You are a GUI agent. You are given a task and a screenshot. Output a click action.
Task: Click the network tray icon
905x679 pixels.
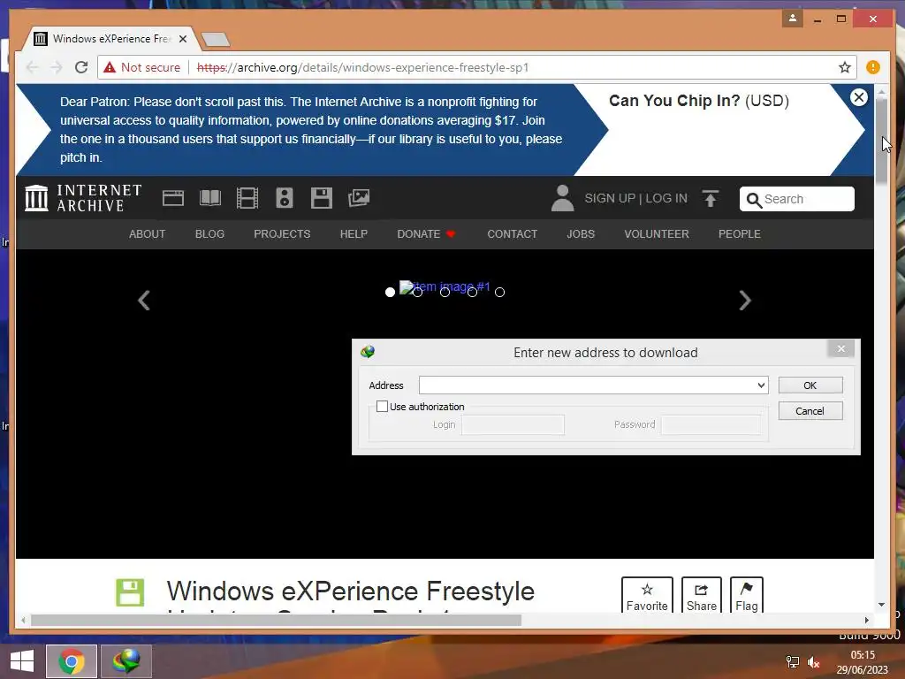pos(793,662)
